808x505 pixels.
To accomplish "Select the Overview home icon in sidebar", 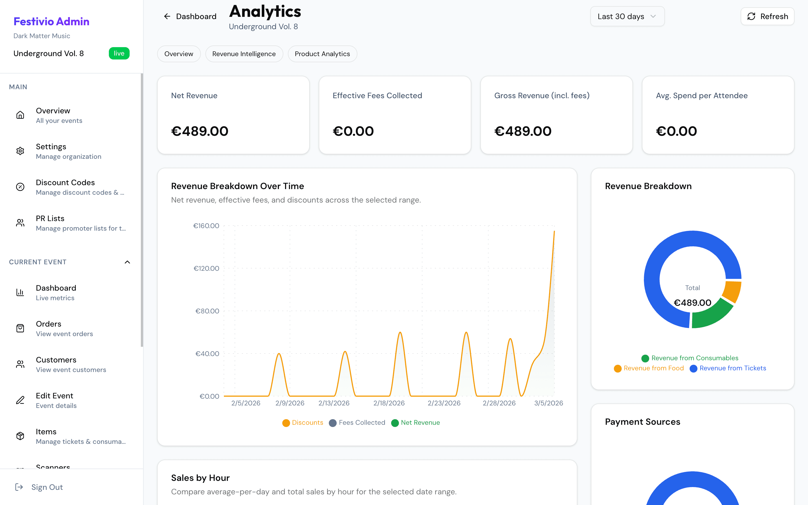I will click(20, 115).
